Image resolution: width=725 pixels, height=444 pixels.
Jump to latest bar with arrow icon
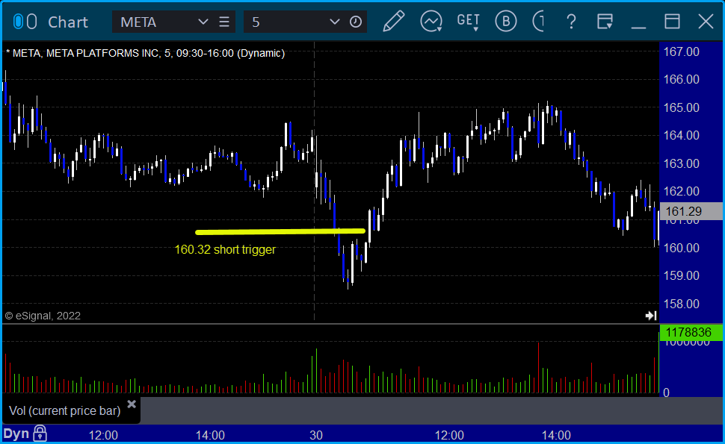tap(651, 316)
